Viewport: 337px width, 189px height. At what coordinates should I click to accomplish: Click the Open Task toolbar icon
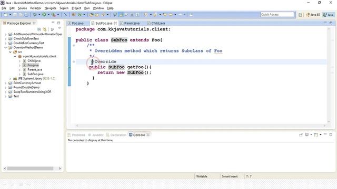(97, 15)
